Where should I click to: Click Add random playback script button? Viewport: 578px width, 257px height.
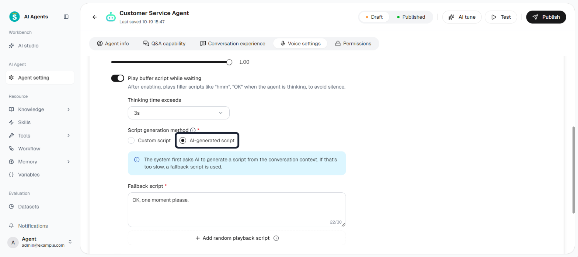click(237, 238)
